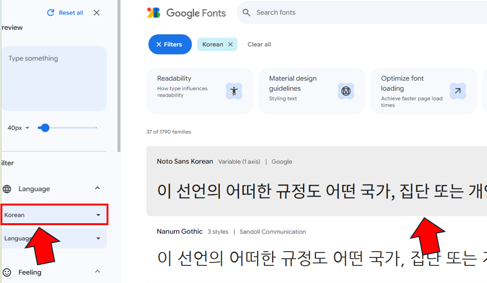Click the Optimize font loading arrow icon
487x283 pixels.
tap(458, 91)
